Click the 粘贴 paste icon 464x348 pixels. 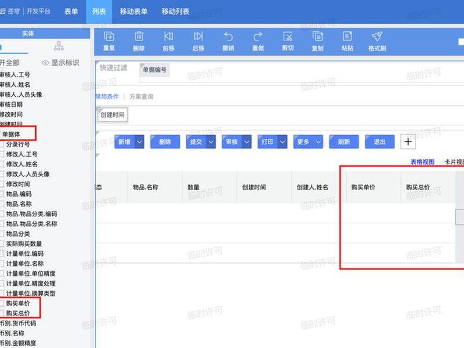pyautogui.click(x=347, y=37)
